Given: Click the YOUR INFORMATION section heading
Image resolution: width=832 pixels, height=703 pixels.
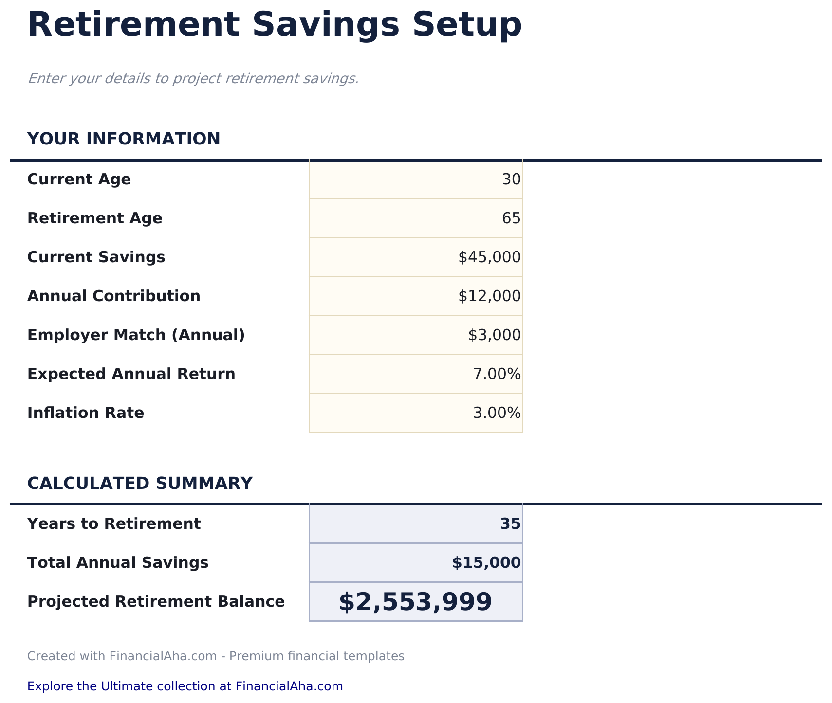Looking at the screenshot, I should click(124, 139).
